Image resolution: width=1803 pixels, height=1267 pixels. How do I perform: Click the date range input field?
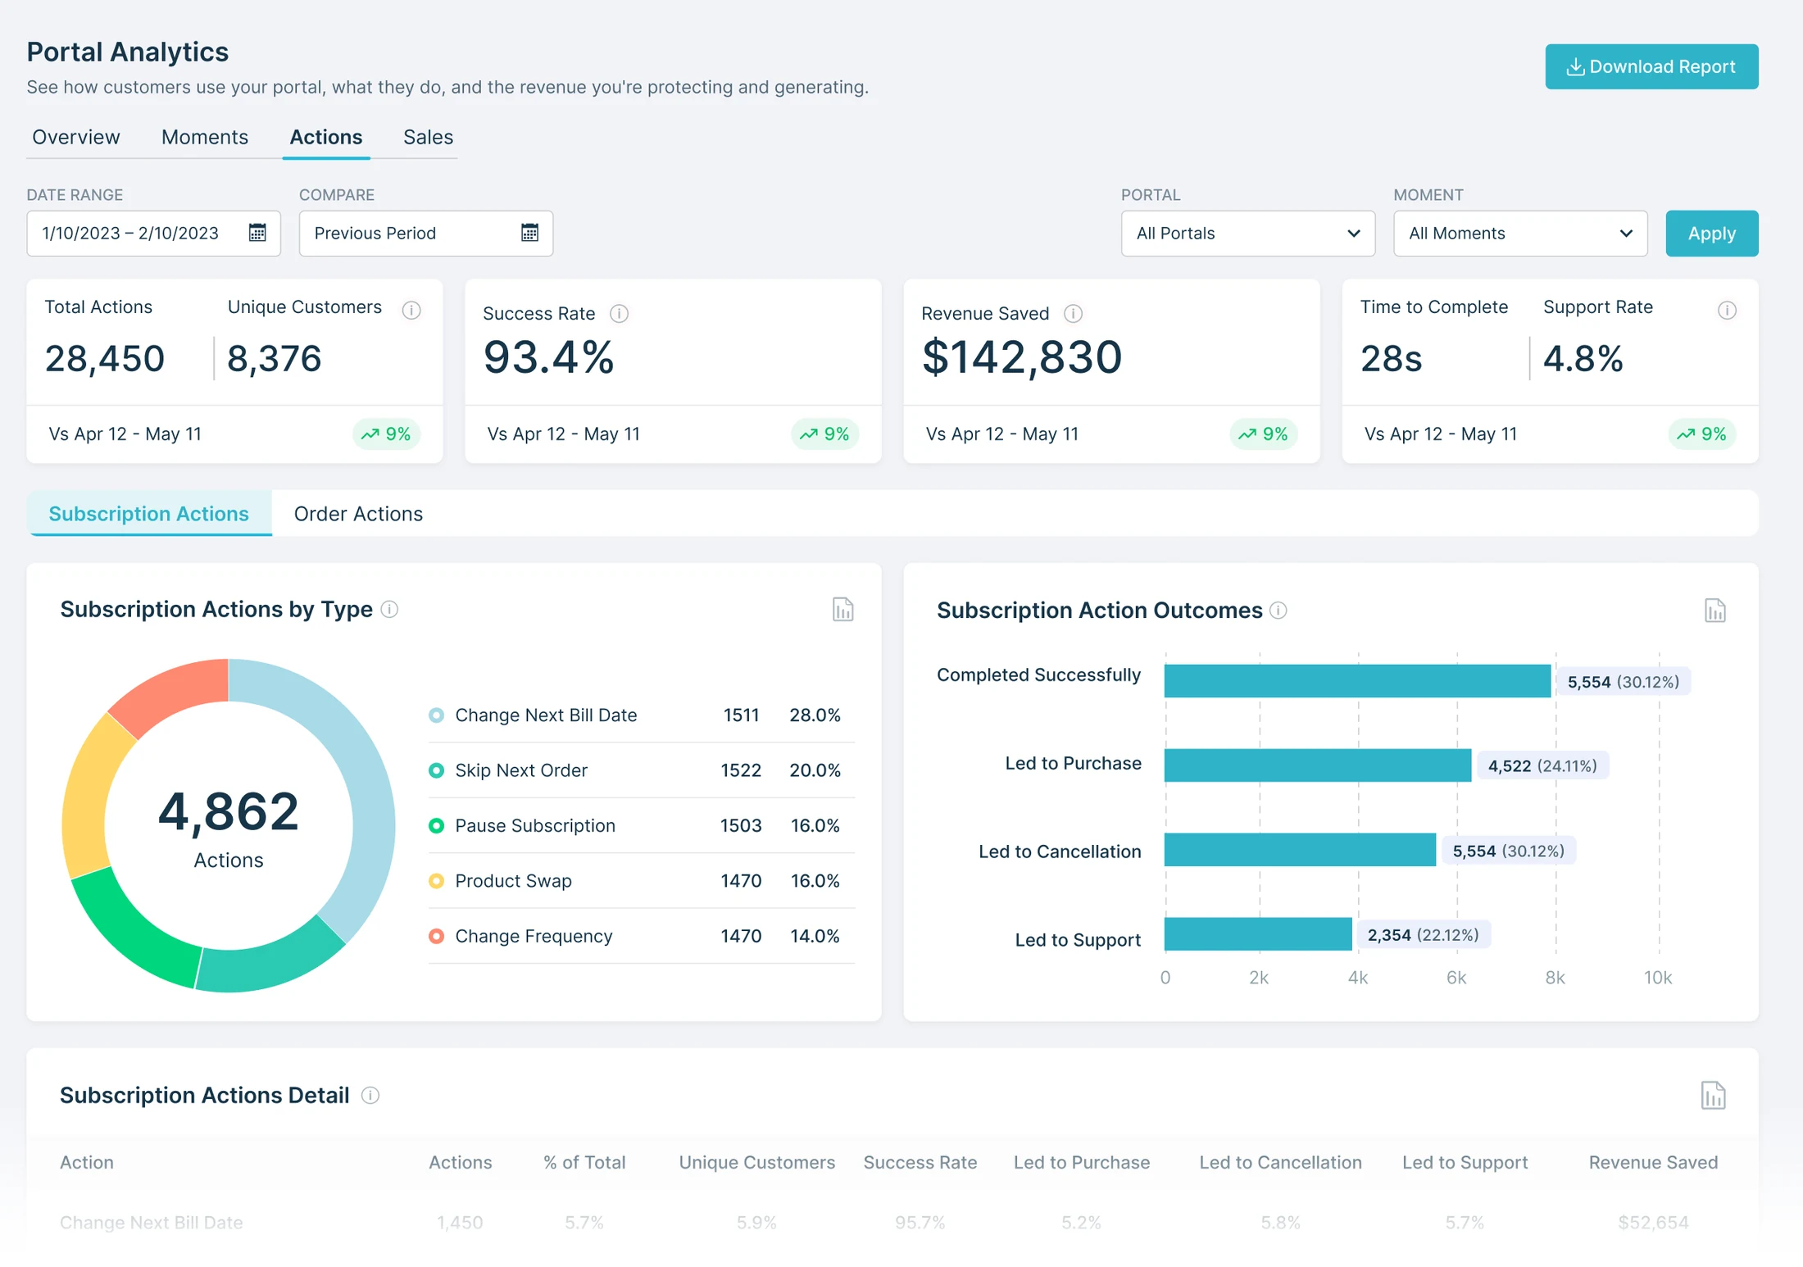point(153,233)
